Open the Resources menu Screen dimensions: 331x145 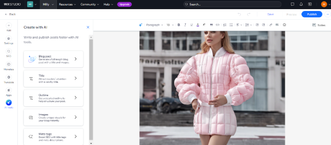pos(67,4)
